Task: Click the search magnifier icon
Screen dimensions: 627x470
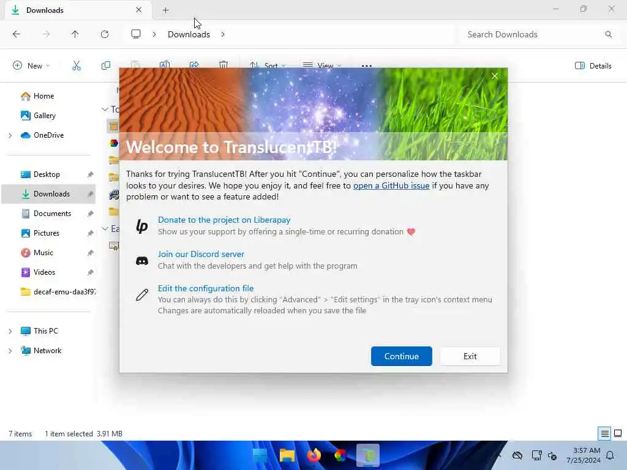Action: point(608,34)
